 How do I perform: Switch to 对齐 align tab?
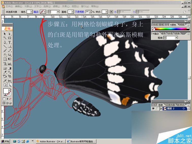[155, 105]
